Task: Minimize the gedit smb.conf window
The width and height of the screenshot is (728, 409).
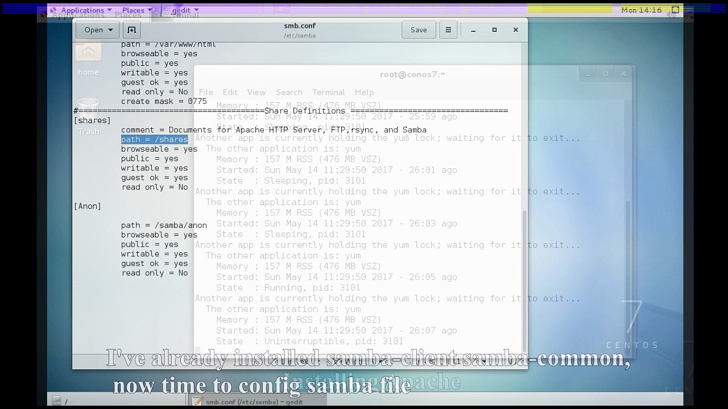Action: tap(473, 30)
